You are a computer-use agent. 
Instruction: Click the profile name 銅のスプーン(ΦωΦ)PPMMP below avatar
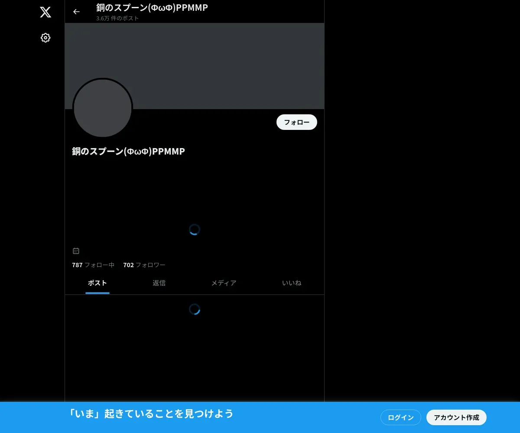(x=129, y=151)
